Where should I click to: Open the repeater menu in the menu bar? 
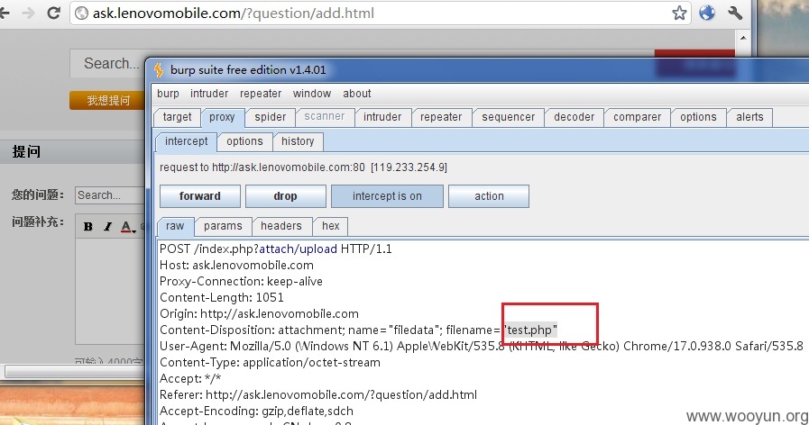tap(261, 94)
